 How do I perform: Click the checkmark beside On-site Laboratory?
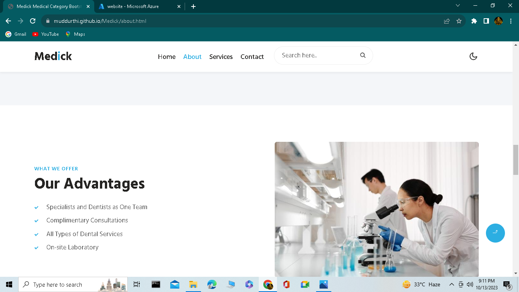tap(36, 248)
